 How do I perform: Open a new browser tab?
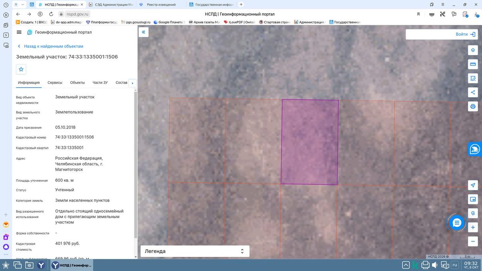click(241, 4)
